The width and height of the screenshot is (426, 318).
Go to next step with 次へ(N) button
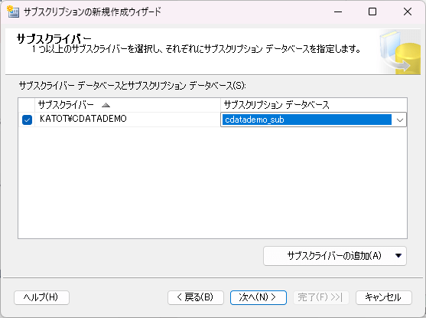(x=258, y=297)
